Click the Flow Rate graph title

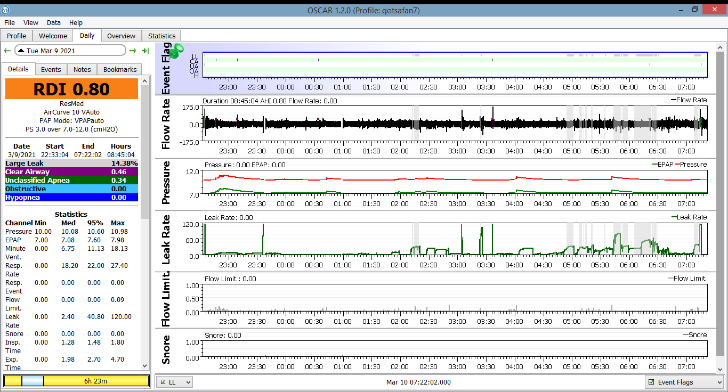tap(166, 125)
